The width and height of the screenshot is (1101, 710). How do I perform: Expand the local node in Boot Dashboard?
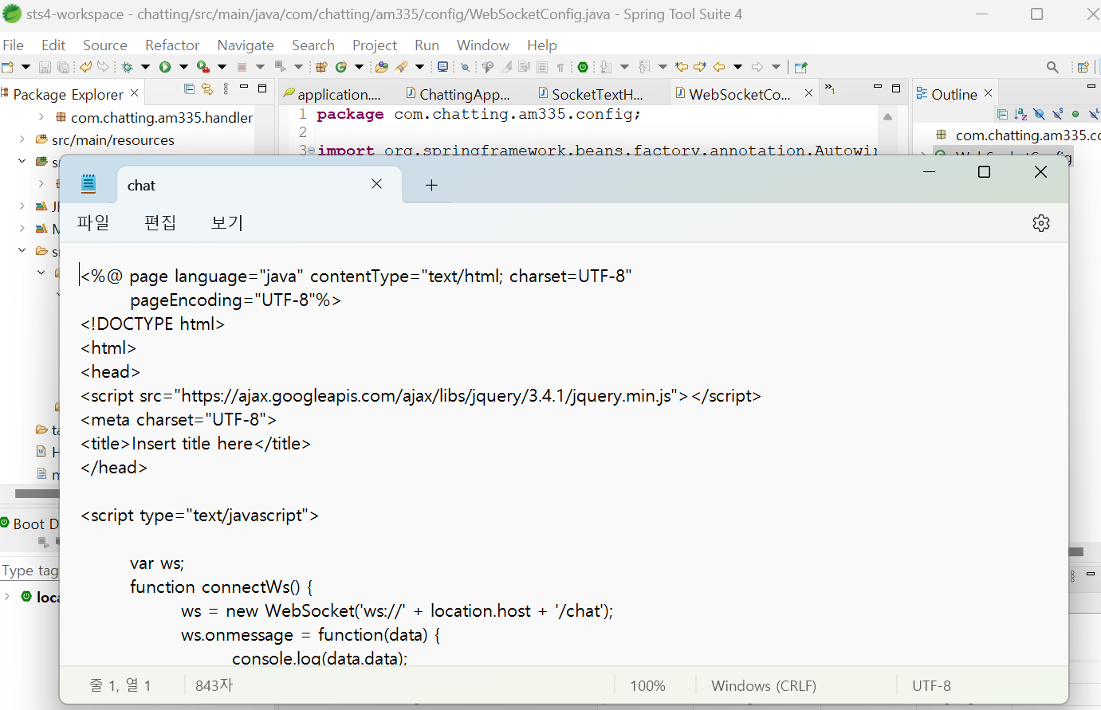[7, 596]
